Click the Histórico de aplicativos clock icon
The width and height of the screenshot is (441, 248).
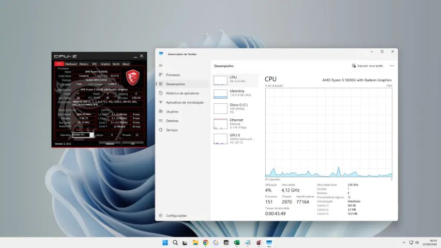click(x=161, y=93)
